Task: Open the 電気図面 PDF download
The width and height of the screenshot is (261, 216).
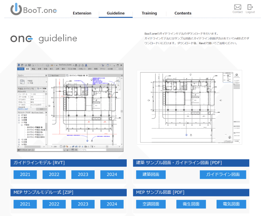Action: (x=231, y=204)
